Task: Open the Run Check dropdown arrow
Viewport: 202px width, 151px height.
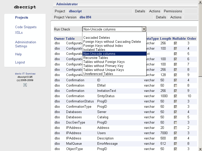Action: tap(144, 29)
